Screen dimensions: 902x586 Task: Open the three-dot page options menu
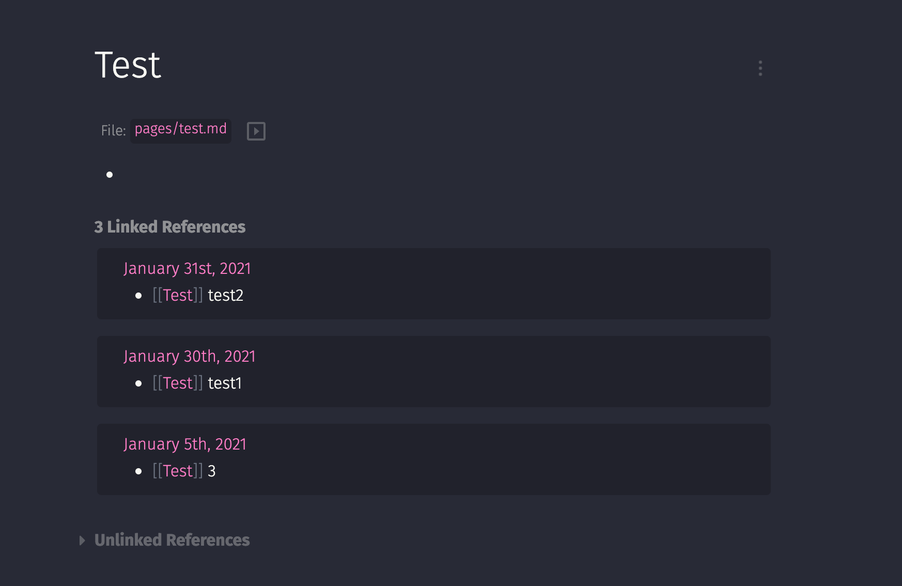click(760, 68)
